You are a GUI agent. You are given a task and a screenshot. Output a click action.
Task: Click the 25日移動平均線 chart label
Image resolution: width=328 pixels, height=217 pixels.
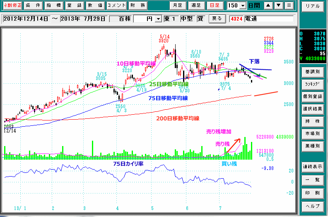[x=169, y=84]
